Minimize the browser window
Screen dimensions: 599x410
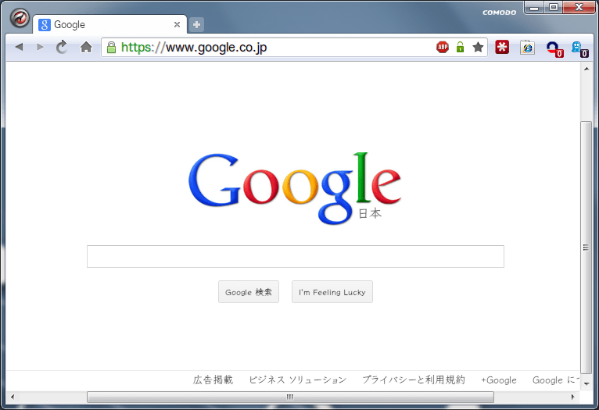click(534, 7)
